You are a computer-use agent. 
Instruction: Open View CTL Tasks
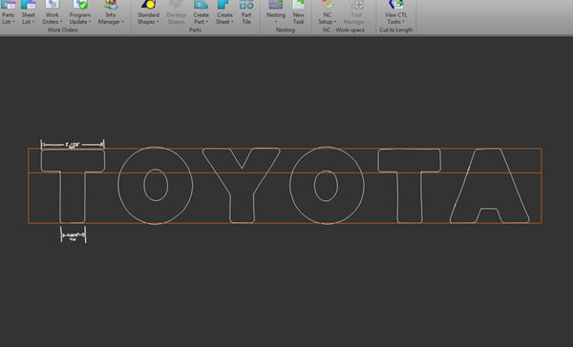point(395,12)
